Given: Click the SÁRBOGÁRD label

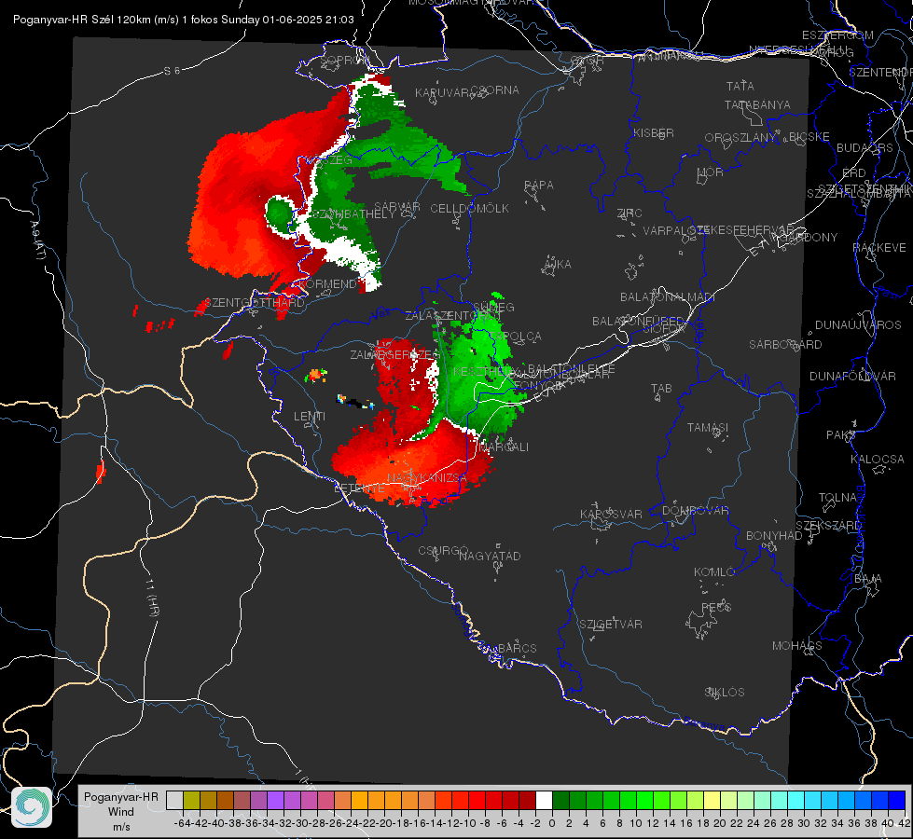Looking at the screenshot, I should tap(785, 345).
